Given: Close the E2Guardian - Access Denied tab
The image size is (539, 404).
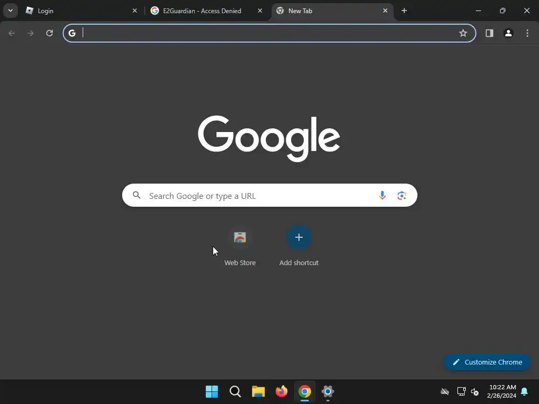Looking at the screenshot, I should [260, 11].
